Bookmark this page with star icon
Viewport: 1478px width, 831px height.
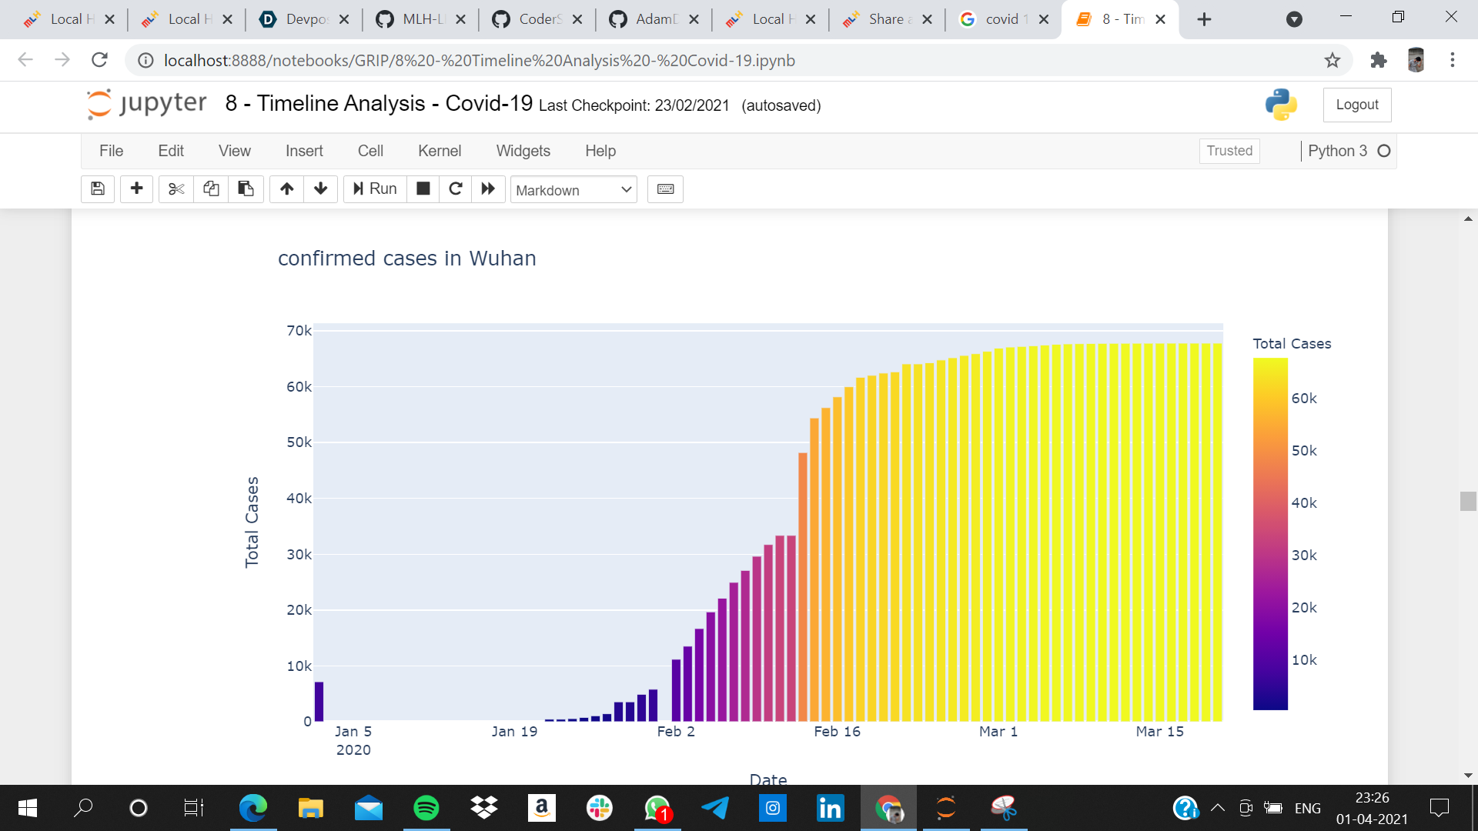click(1333, 60)
